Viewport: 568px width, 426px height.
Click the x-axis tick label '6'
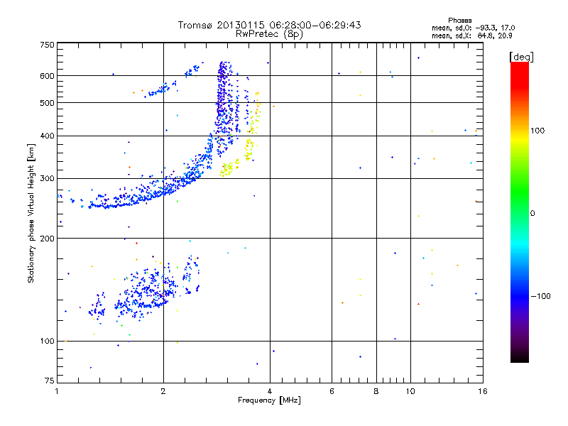[x=332, y=391]
